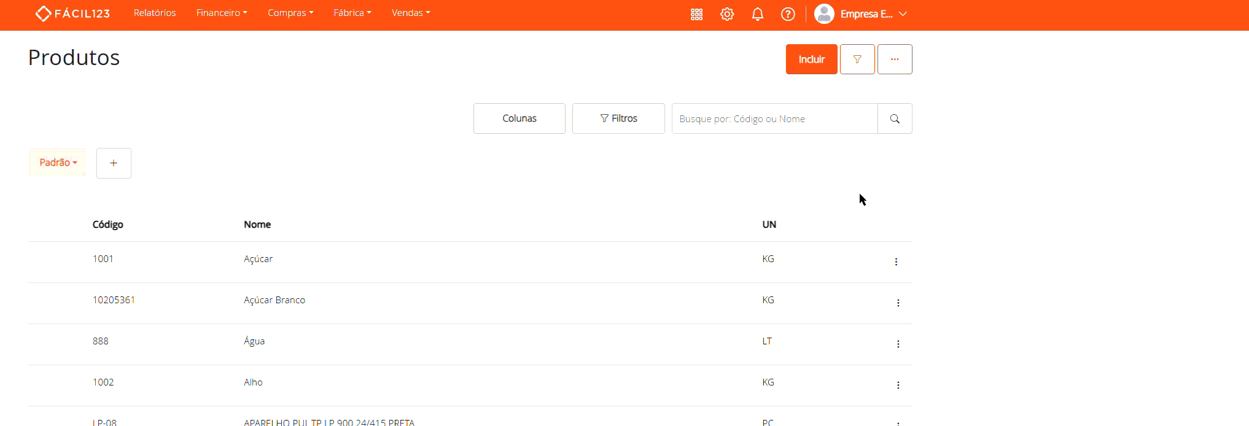Sort by the Código column header

click(108, 225)
